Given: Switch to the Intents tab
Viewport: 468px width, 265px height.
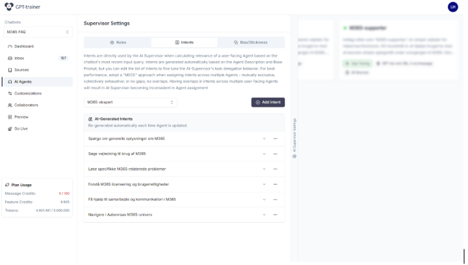Looking at the screenshot, I should 184,42.
